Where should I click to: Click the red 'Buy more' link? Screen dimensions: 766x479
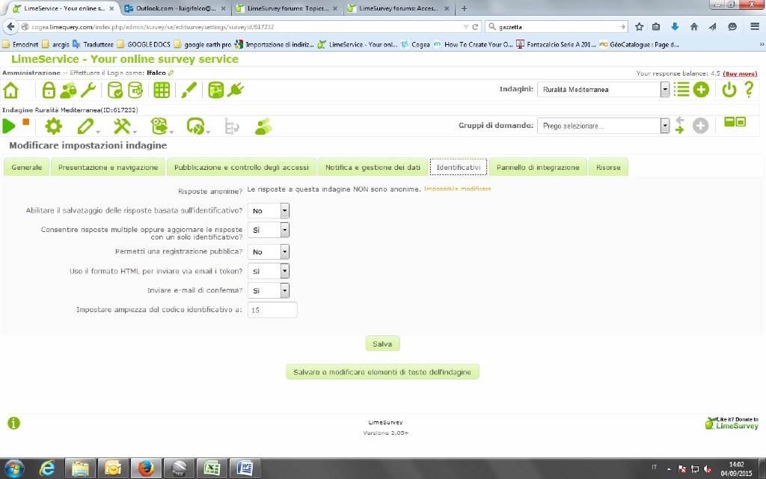740,73
